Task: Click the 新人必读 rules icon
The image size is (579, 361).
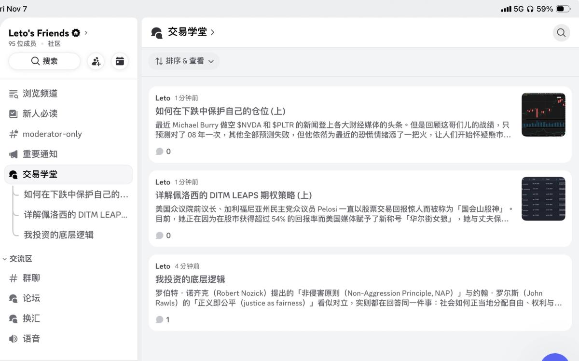Action: click(x=14, y=114)
